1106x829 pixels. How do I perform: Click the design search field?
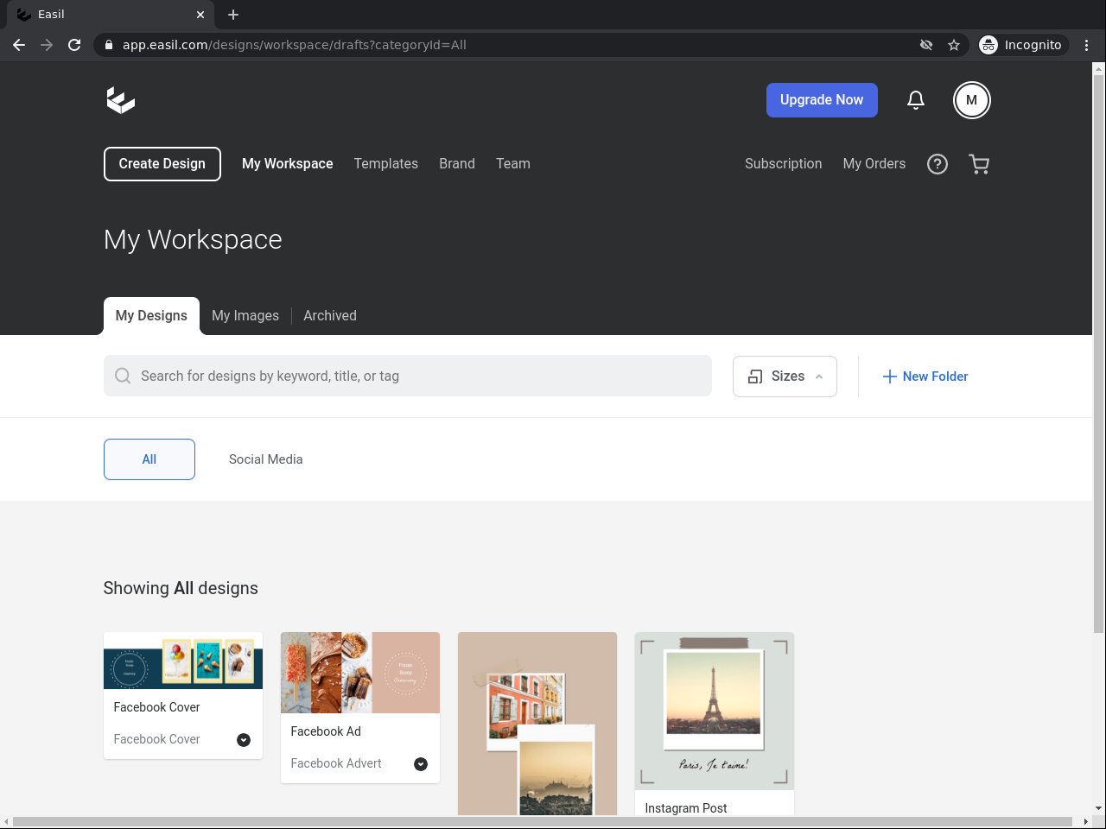[x=408, y=376]
